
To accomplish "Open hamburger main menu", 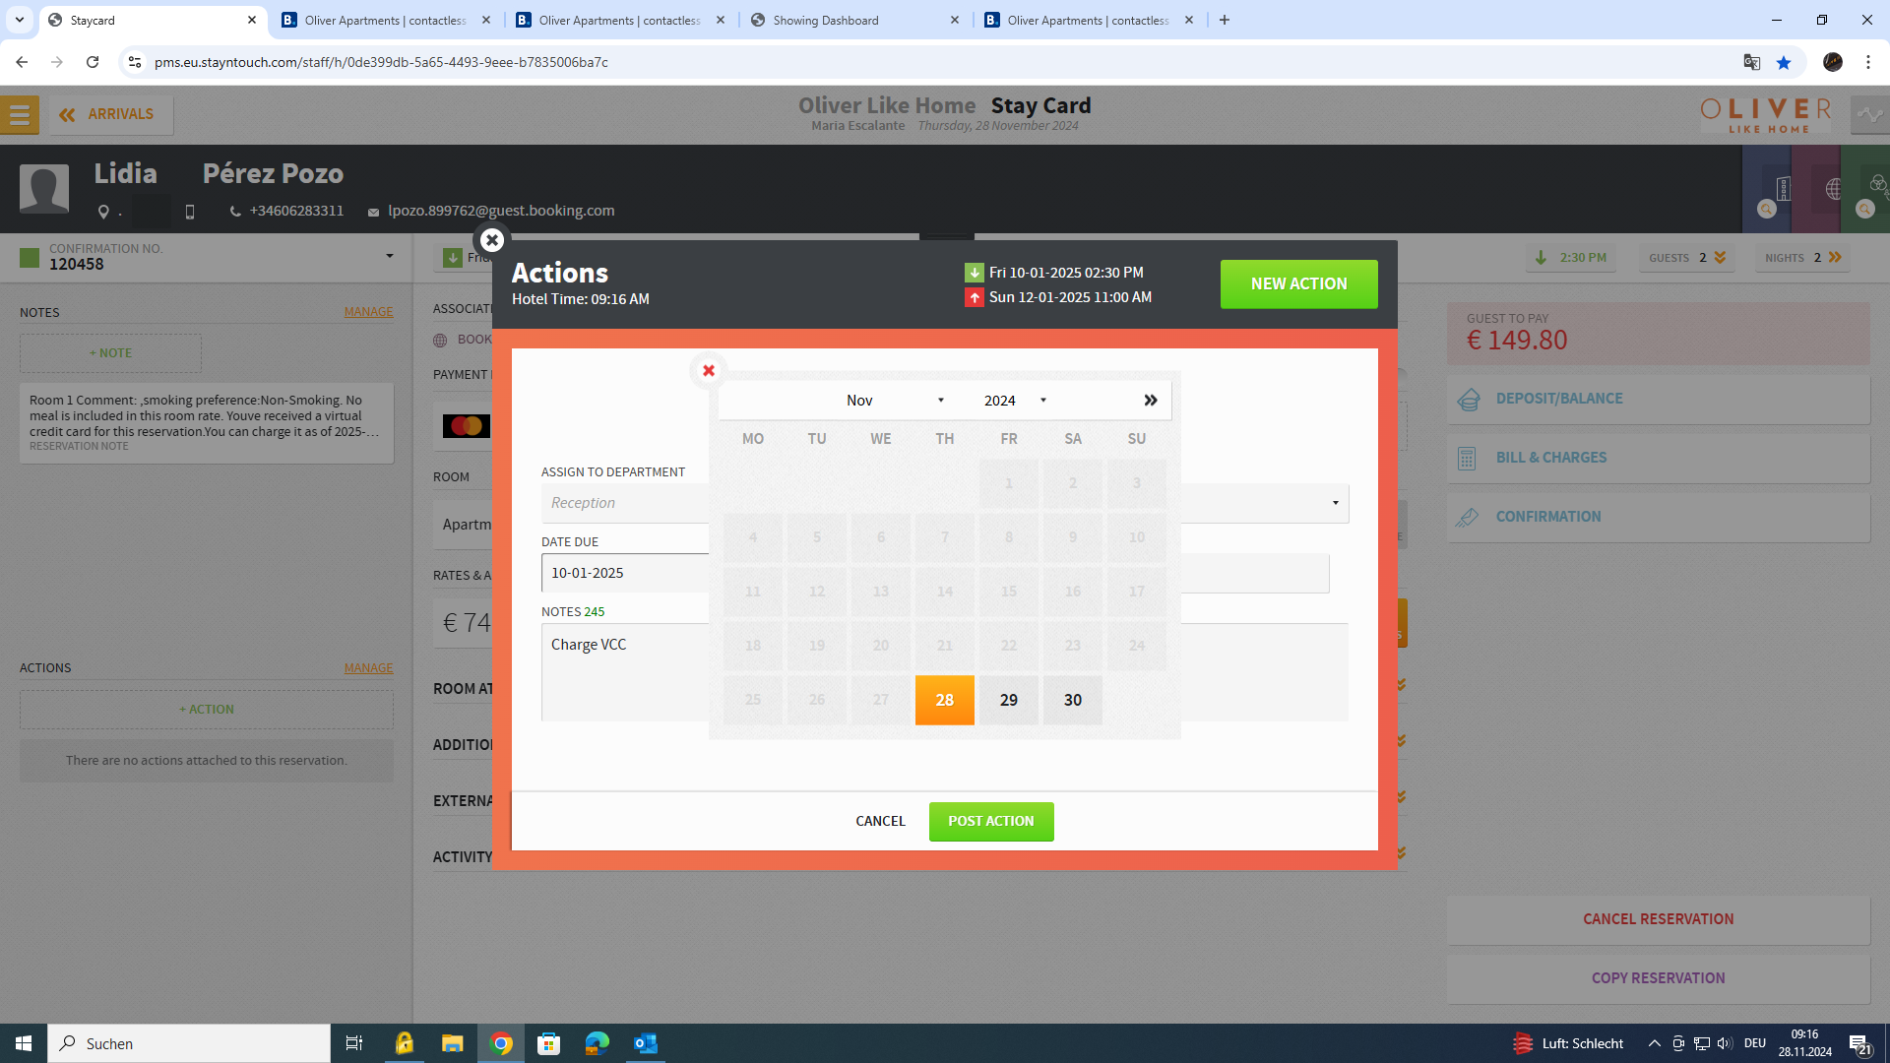I will click(20, 115).
